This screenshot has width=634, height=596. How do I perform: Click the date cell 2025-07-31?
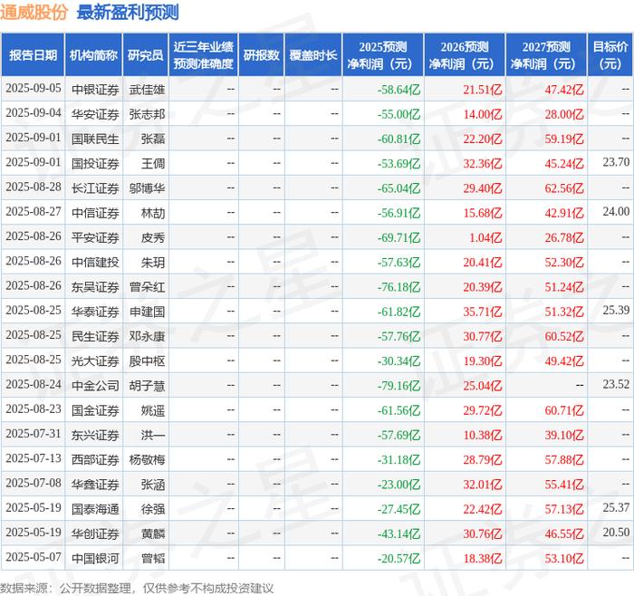(34, 434)
